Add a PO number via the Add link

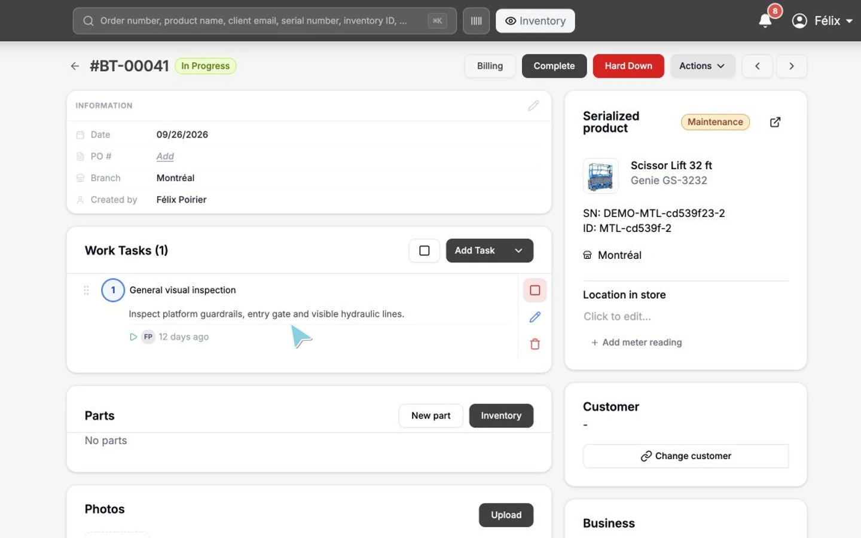[x=165, y=157]
